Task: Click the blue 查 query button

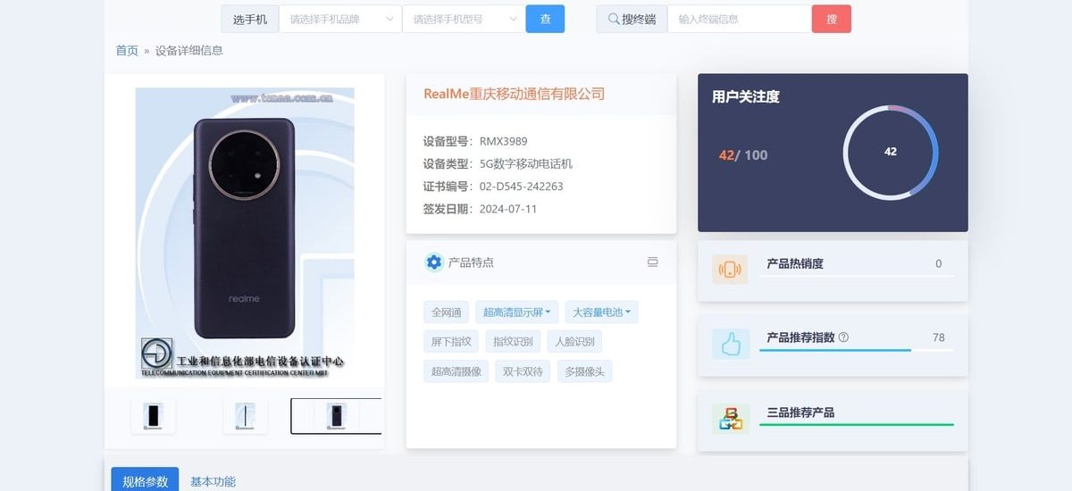Action: pos(545,19)
